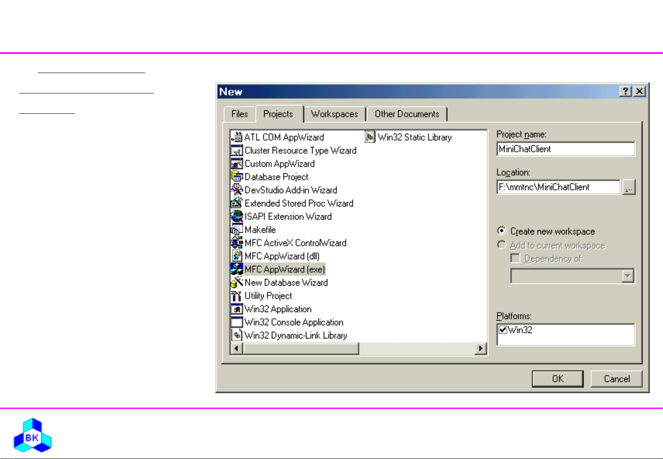The width and height of the screenshot is (663, 459).
Task: Open the Workspaces tab
Action: [334, 114]
